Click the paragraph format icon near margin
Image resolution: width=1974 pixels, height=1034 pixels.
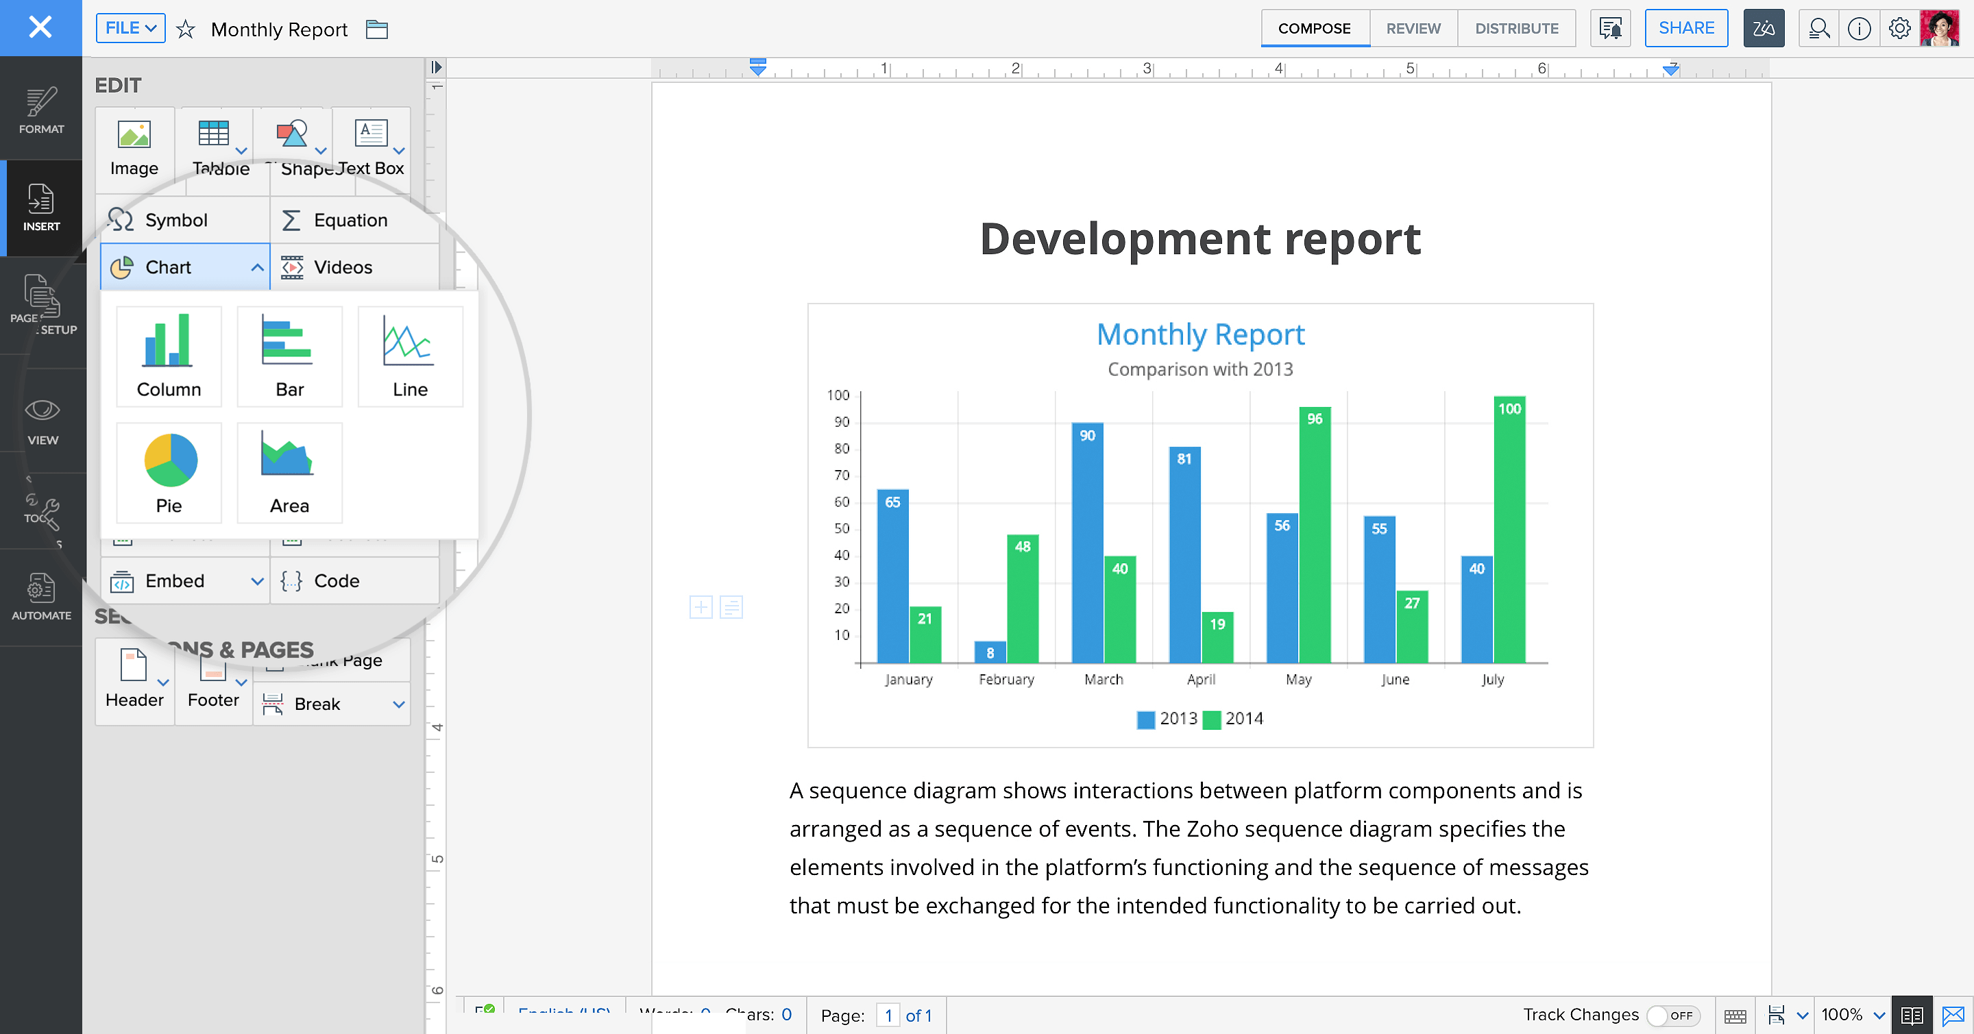pyautogui.click(x=731, y=607)
